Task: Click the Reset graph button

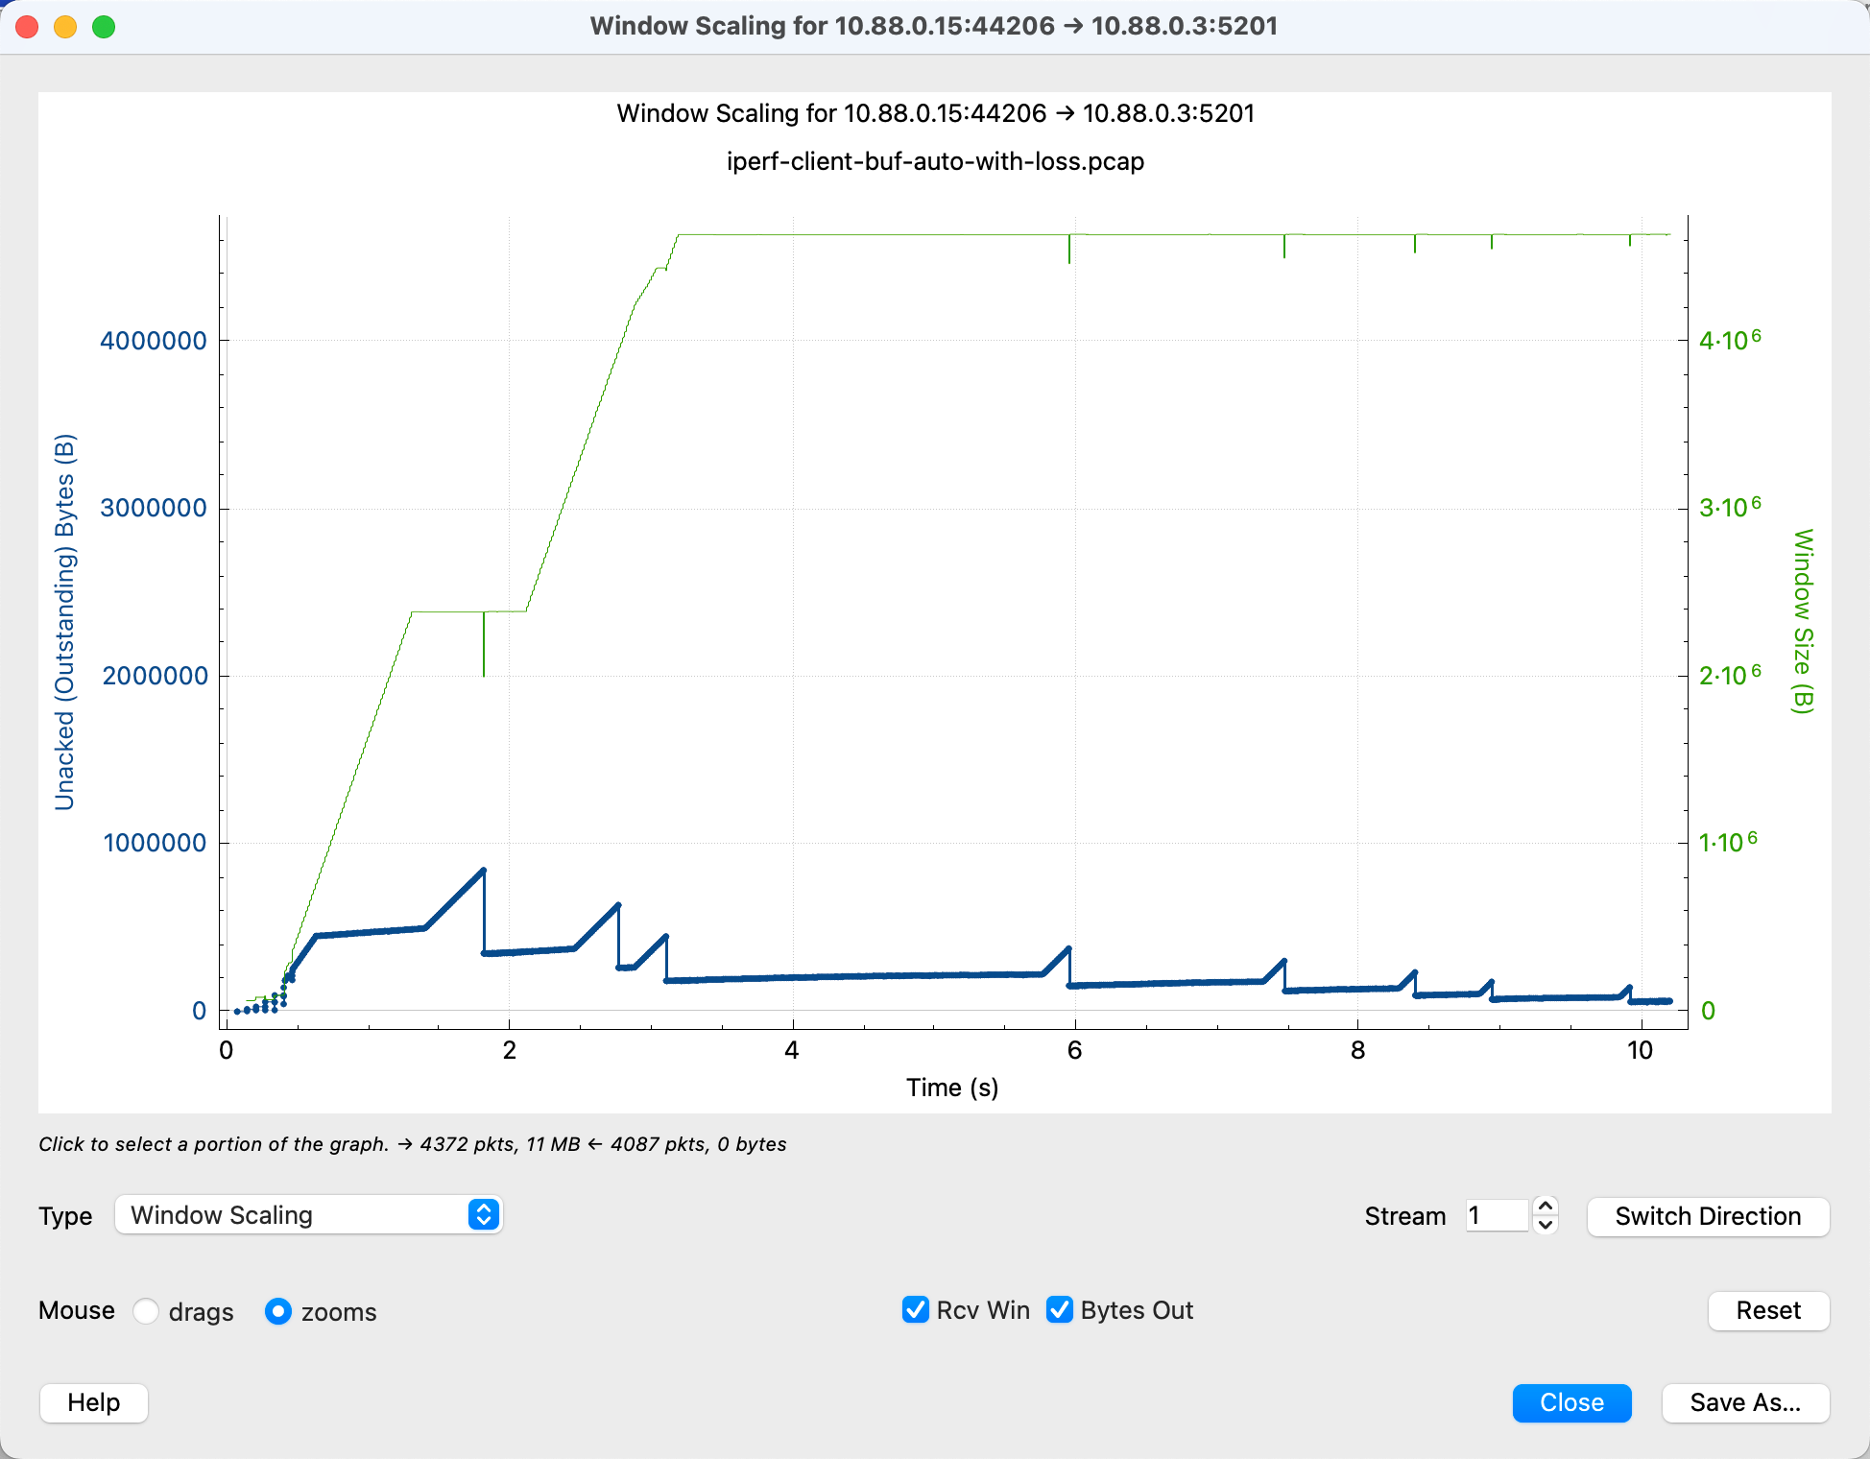Action: pos(1768,1311)
